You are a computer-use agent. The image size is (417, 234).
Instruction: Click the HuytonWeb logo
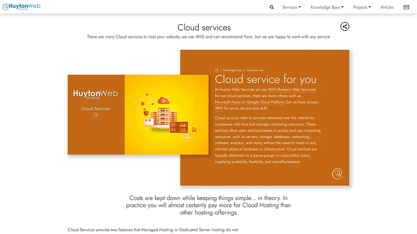point(22,6)
